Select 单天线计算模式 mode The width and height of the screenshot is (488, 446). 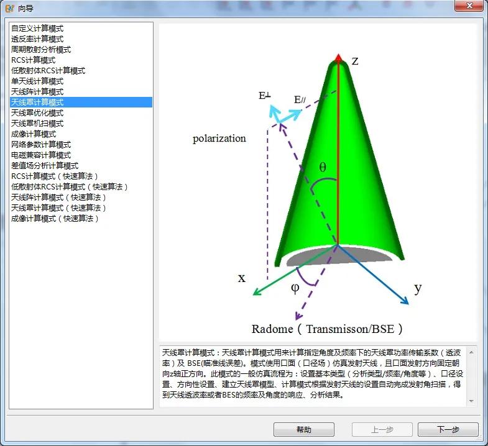pyautogui.click(x=81, y=81)
